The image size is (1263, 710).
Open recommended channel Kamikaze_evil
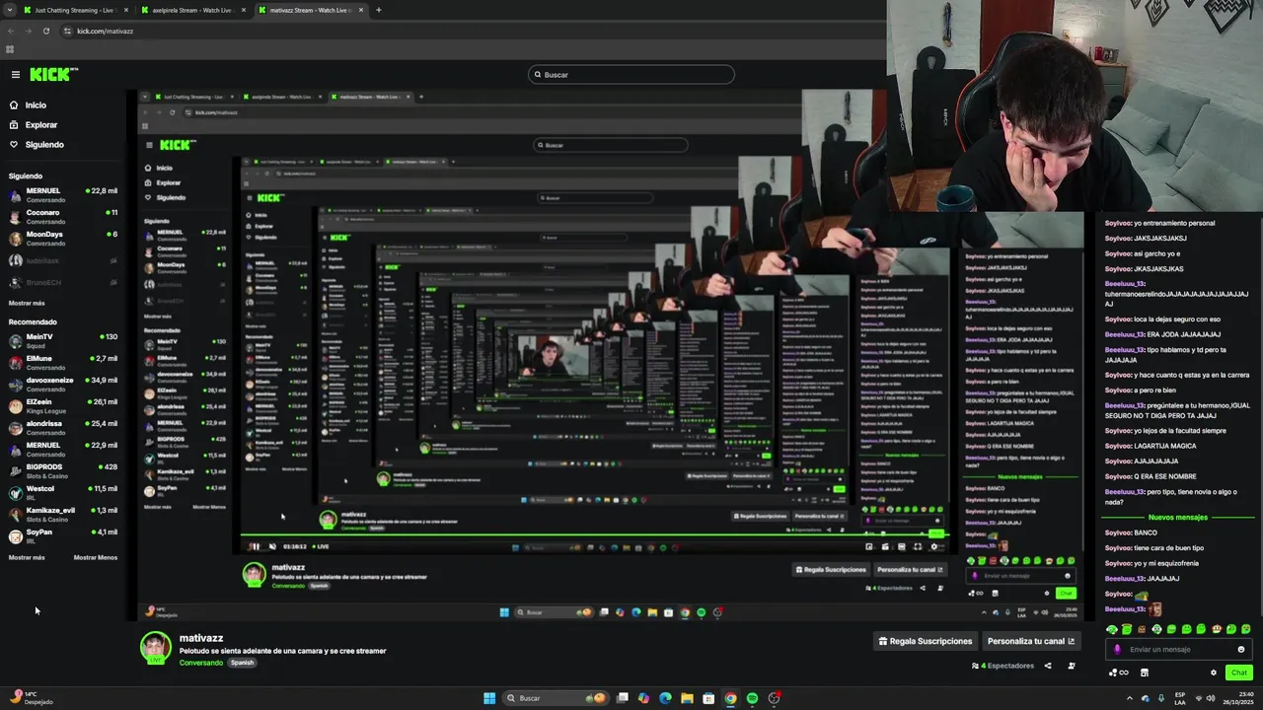[x=63, y=514]
